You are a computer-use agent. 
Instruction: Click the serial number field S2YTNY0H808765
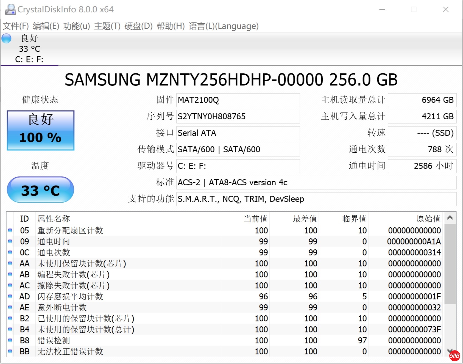[238, 117]
